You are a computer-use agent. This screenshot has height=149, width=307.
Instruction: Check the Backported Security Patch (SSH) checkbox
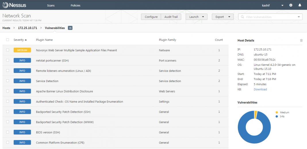(x=8, y=112)
